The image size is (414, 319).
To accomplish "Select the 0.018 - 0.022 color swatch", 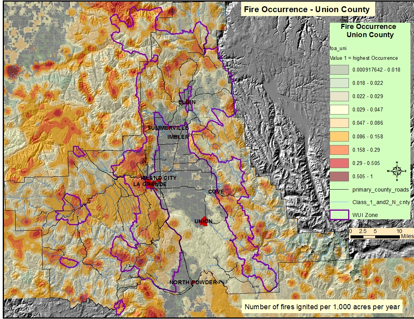I will pyautogui.click(x=339, y=83).
